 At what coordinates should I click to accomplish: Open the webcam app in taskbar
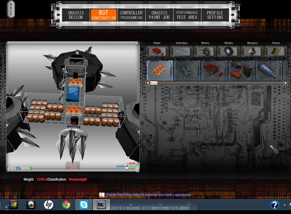tap(31, 205)
